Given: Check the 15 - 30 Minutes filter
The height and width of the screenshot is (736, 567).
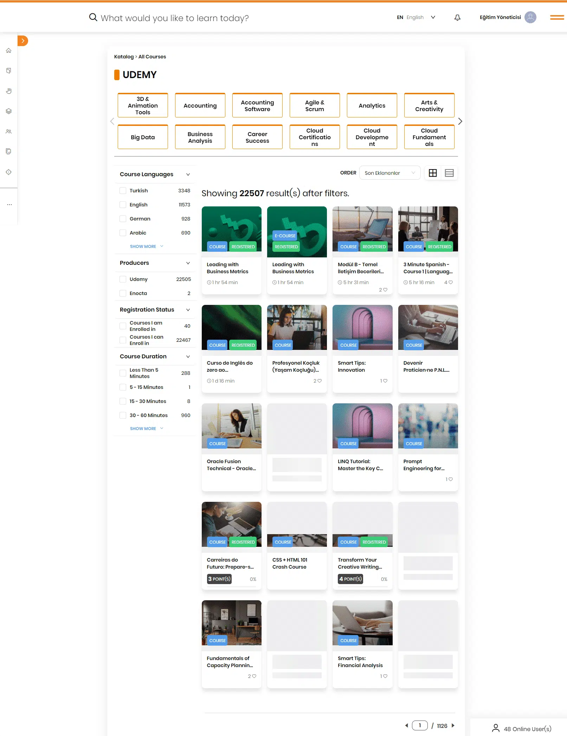Looking at the screenshot, I should coord(123,401).
